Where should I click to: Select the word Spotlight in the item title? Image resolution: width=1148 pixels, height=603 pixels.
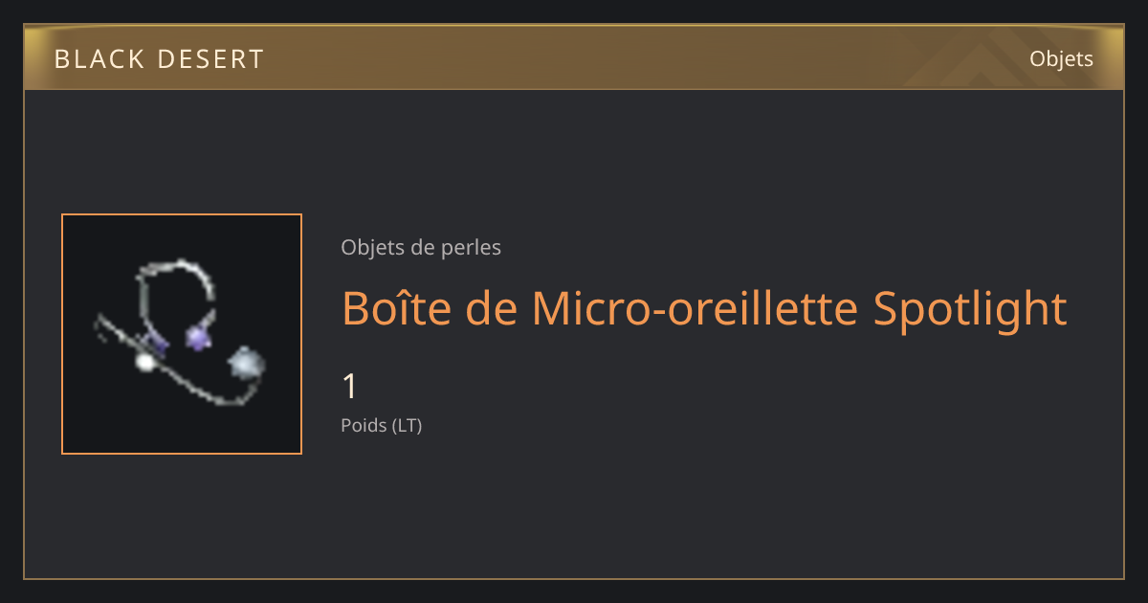[x=969, y=308]
